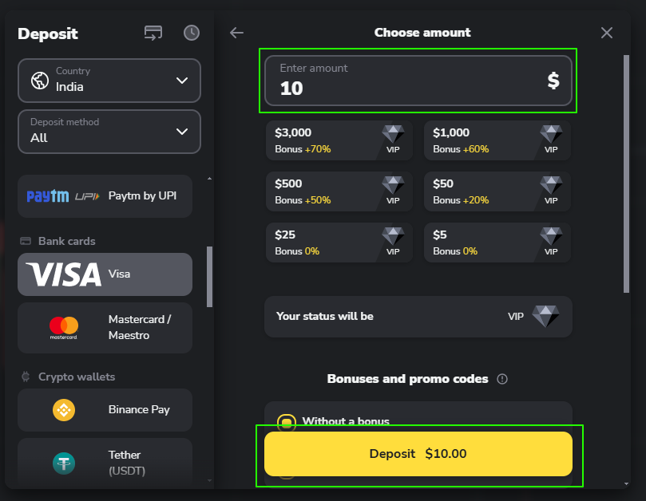Image resolution: width=646 pixels, height=501 pixels.
Task: Go back using the left arrow
Action: click(x=236, y=33)
